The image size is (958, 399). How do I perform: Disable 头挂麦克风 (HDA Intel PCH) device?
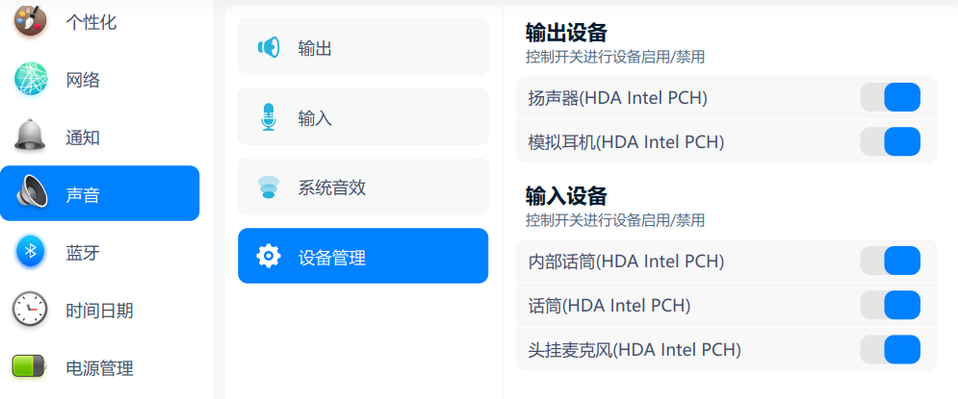pyautogui.click(x=890, y=349)
